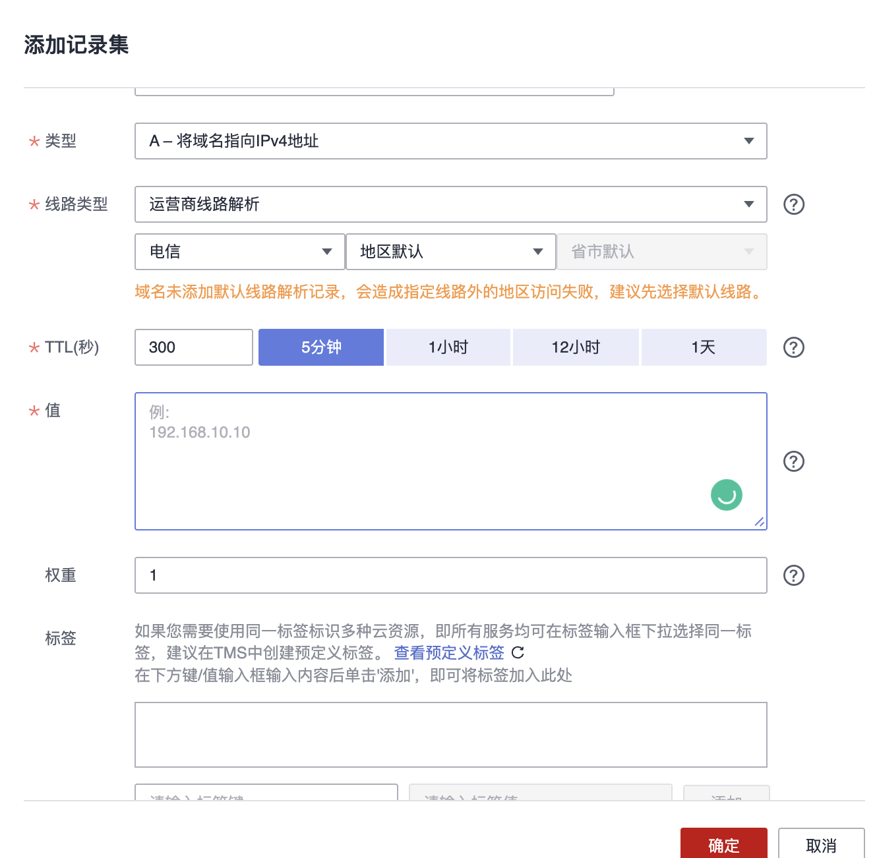877x858 pixels.
Task: Open the 类型 record type dropdown
Action: 450,141
